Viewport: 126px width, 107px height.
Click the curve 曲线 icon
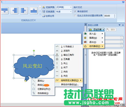[33, 85]
